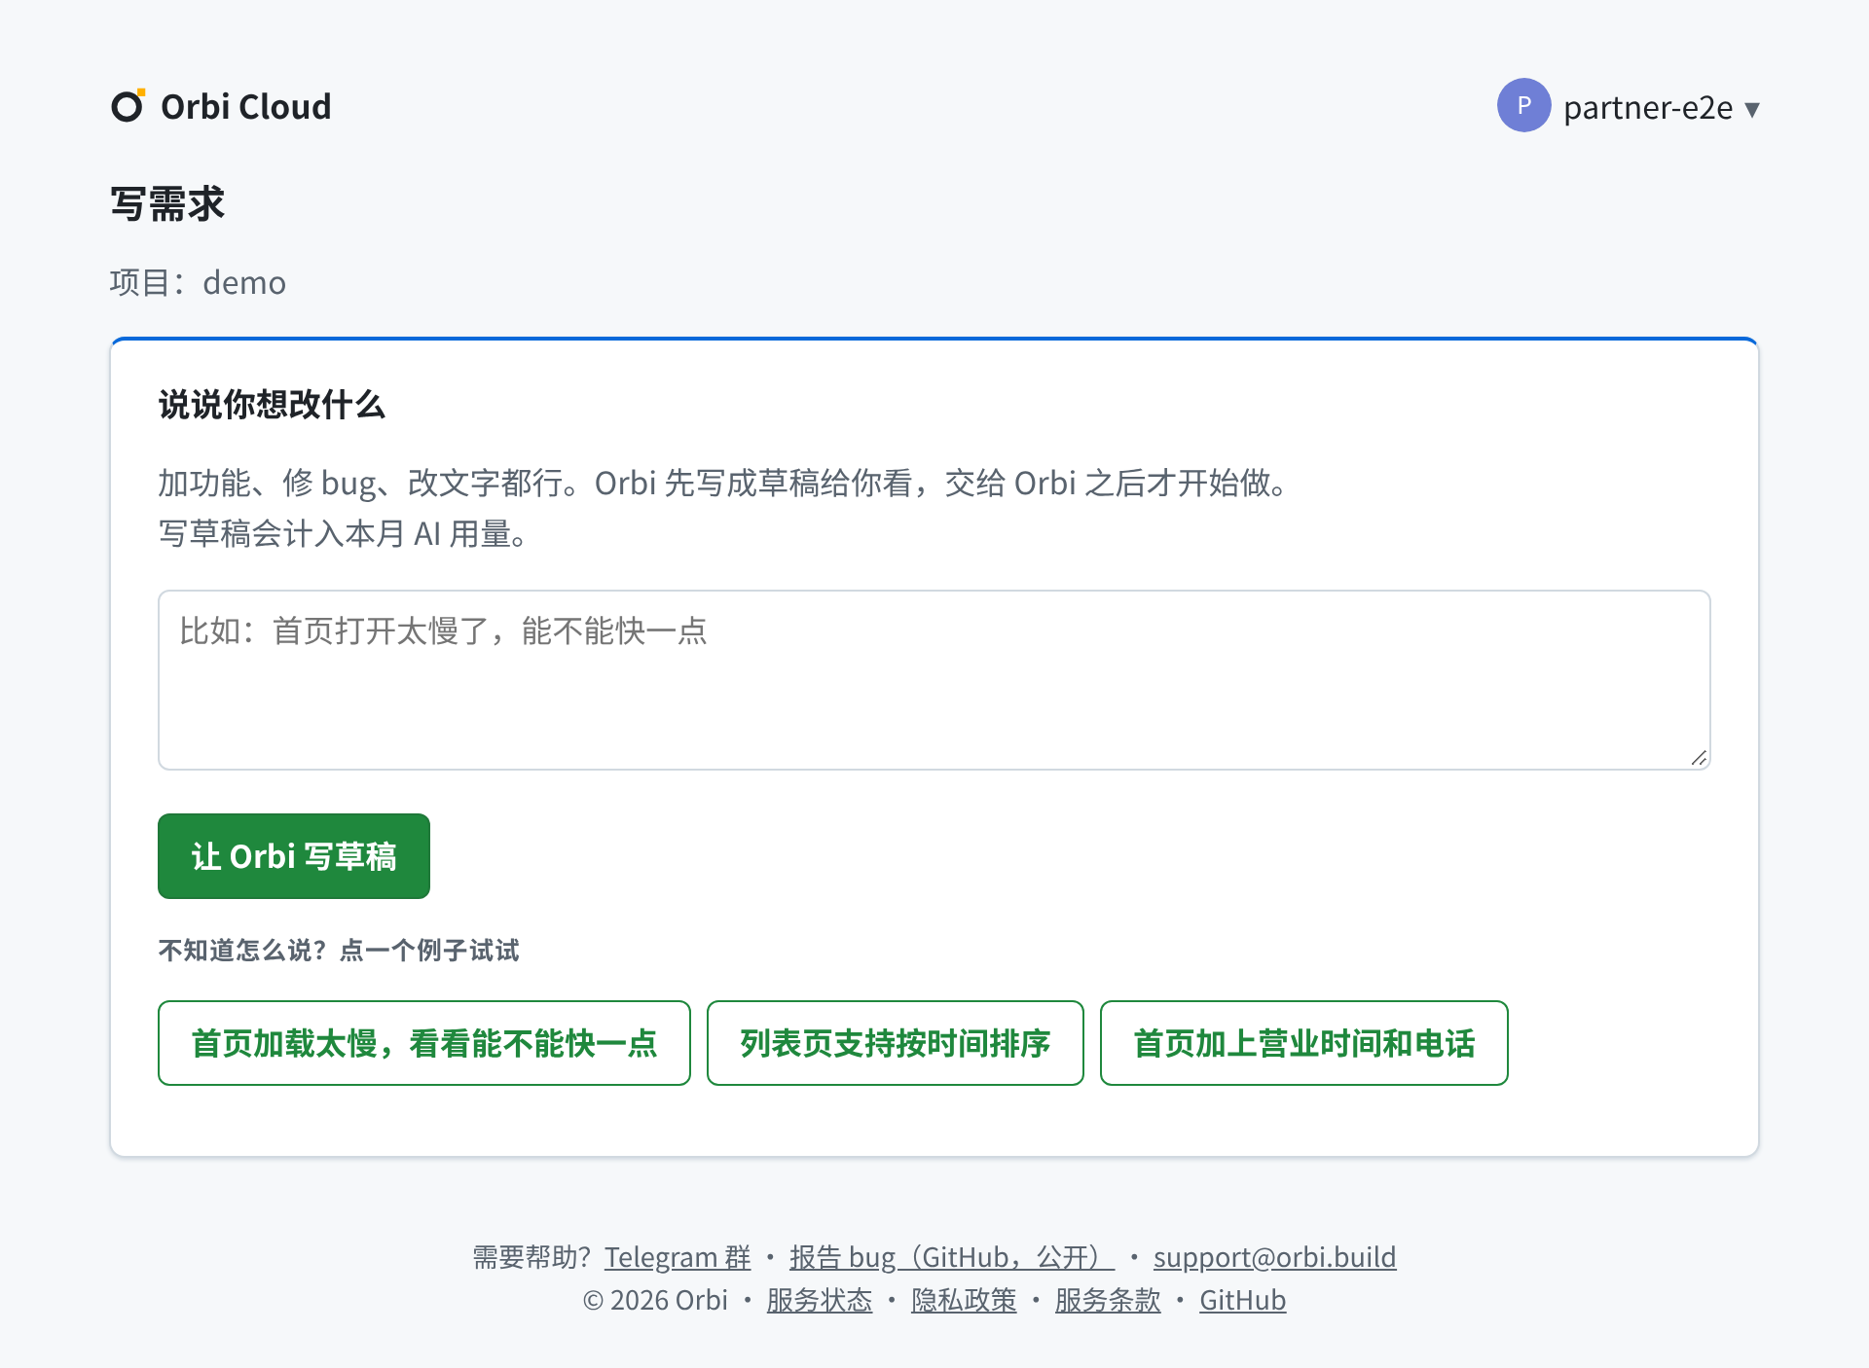
Task: Pick example 列表页支持按时间排序
Action: pyautogui.click(x=895, y=1043)
